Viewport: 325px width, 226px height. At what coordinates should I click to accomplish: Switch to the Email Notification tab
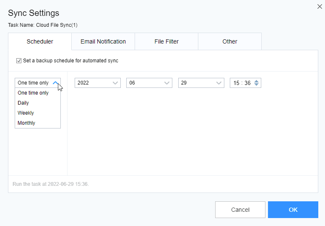(103, 41)
